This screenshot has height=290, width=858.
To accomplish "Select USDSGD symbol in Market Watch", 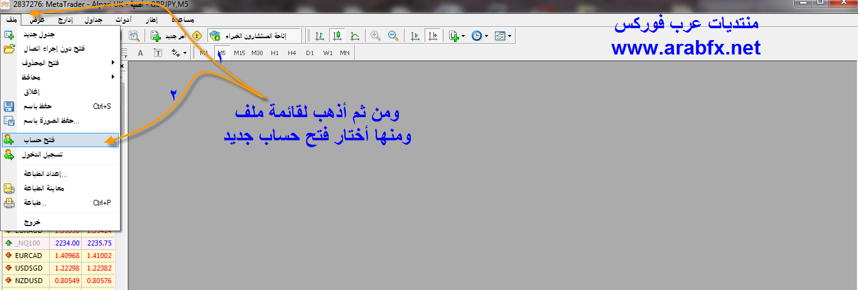I will [x=30, y=268].
